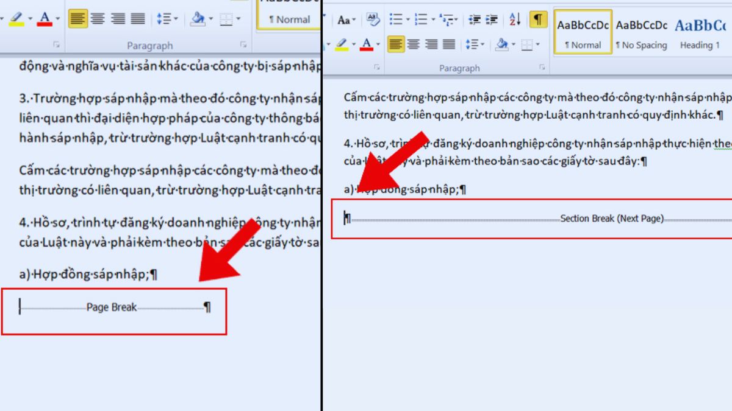
Task: Toggle Align Text Right in right window
Action: (431, 44)
